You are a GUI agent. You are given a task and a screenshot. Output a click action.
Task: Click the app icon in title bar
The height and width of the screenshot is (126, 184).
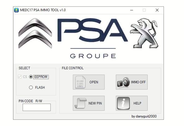(16, 10)
